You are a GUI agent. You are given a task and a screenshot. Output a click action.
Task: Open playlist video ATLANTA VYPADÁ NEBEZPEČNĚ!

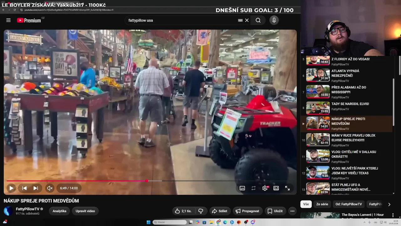click(346, 76)
